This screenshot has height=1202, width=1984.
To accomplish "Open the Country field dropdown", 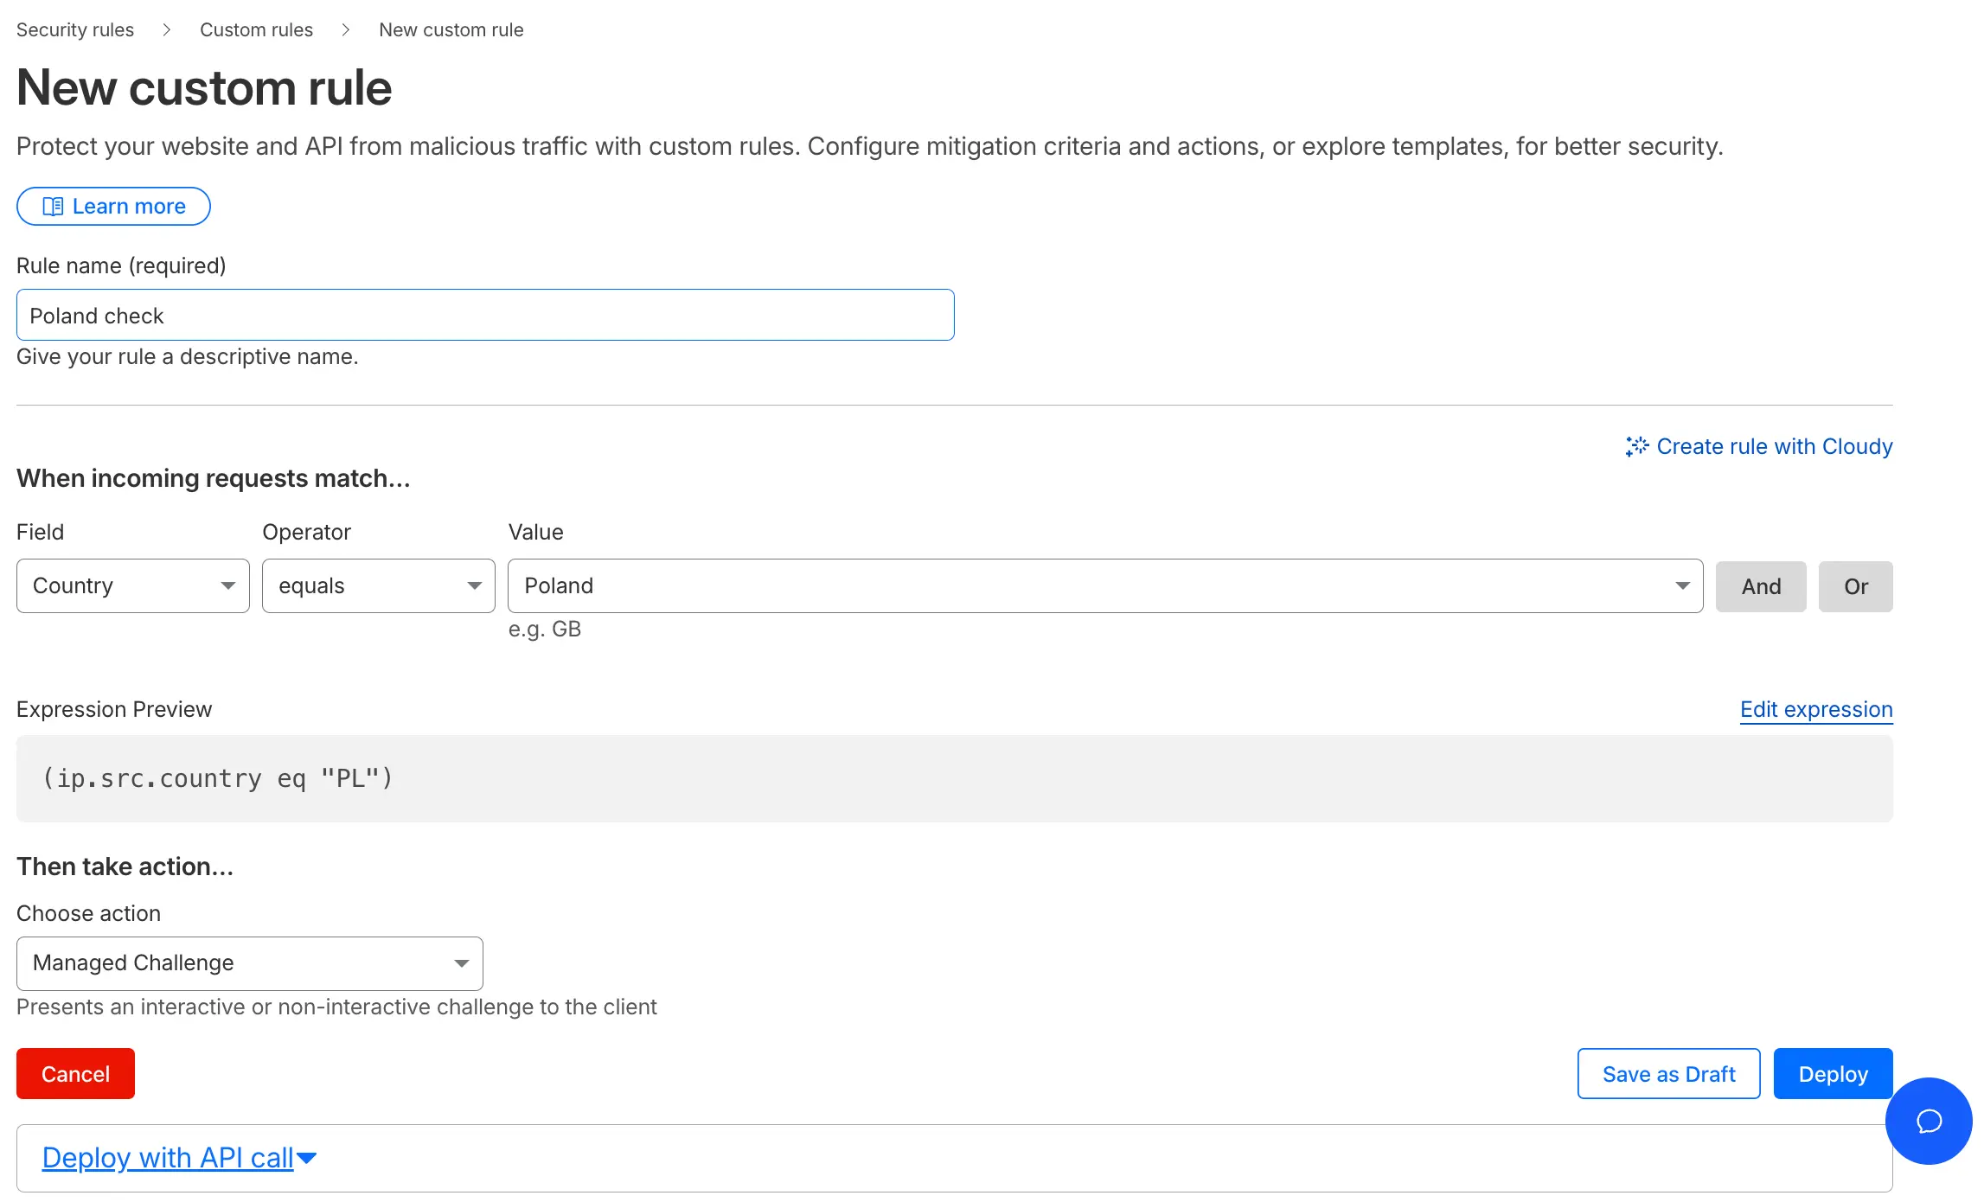I will point(132,585).
